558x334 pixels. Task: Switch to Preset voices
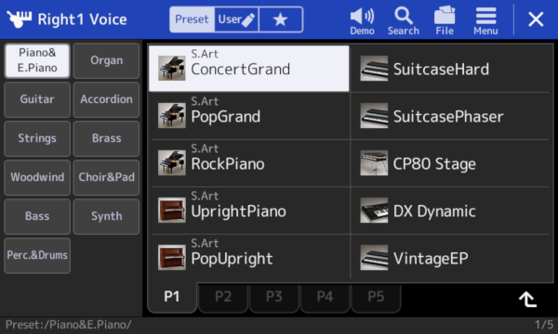(192, 19)
